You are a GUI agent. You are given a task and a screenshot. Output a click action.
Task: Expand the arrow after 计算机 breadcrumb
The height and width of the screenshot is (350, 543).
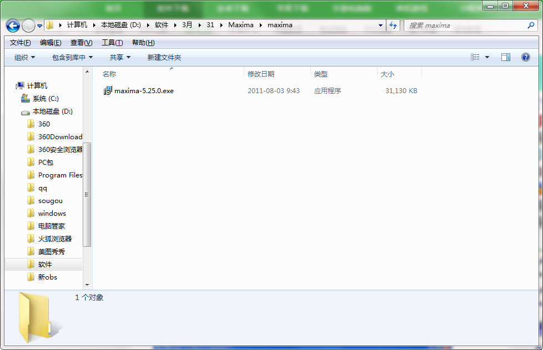(94, 25)
